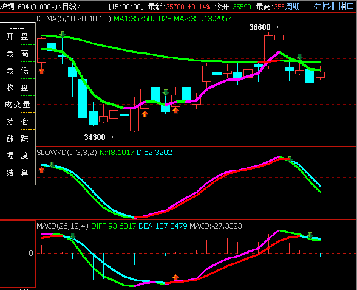This screenshot has width=357, height=290.
Task: Go forward with the right arrow icon
Action: point(328,6)
